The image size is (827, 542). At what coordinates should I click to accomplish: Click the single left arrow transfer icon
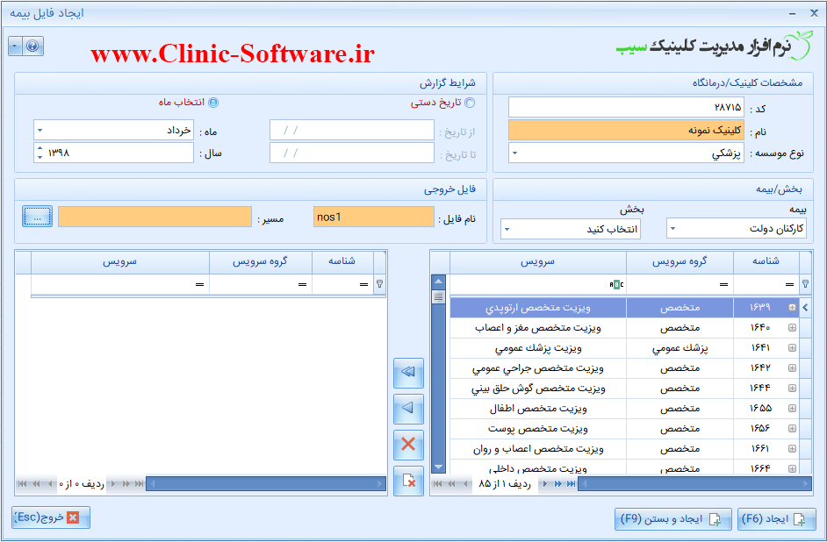point(407,409)
